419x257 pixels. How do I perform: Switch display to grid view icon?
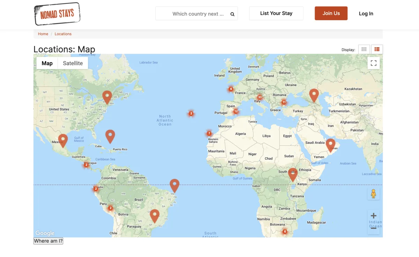point(364,50)
